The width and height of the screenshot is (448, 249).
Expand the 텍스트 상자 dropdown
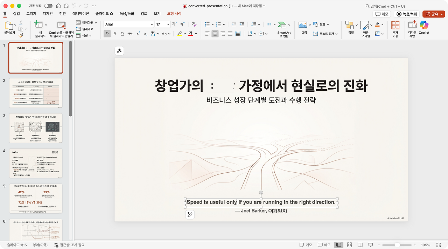[x=336, y=34]
